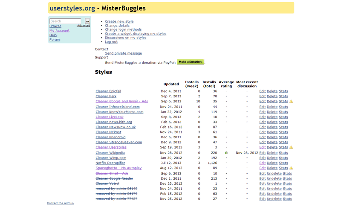View Stats for Cleaner NewsNow.co.uk
The height and width of the screenshot is (207, 341).
click(283, 127)
